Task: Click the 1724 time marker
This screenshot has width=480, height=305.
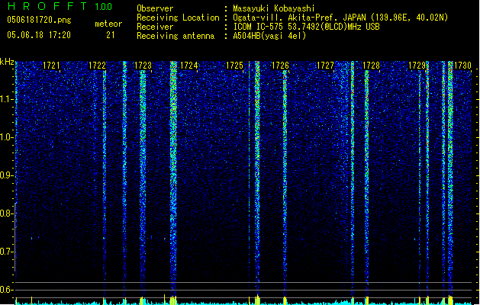Action: pyautogui.click(x=189, y=66)
